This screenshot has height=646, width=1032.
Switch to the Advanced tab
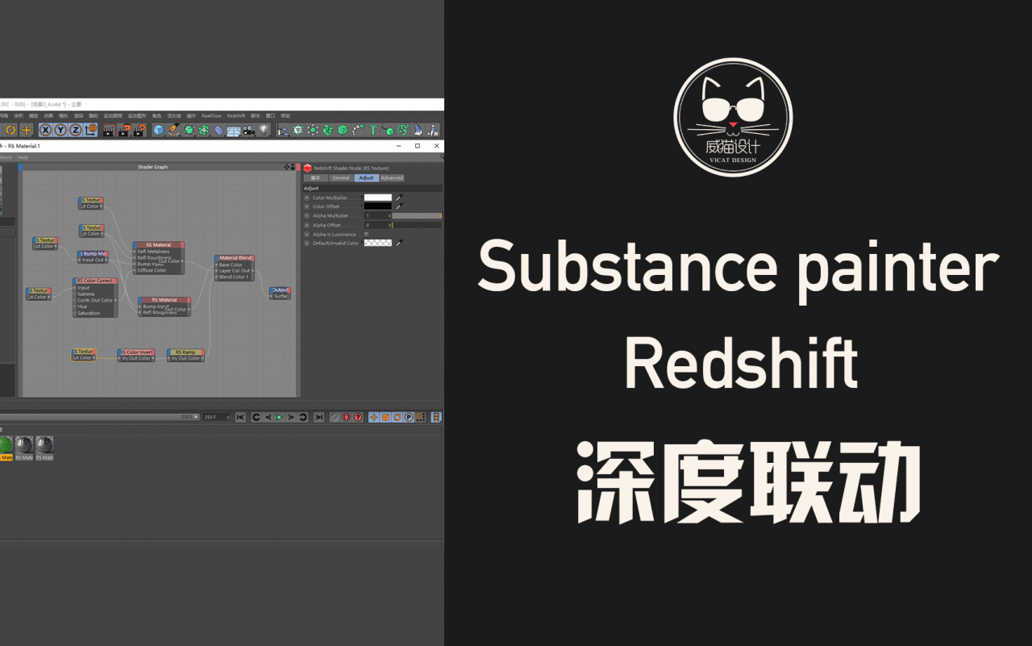click(x=392, y=177)
